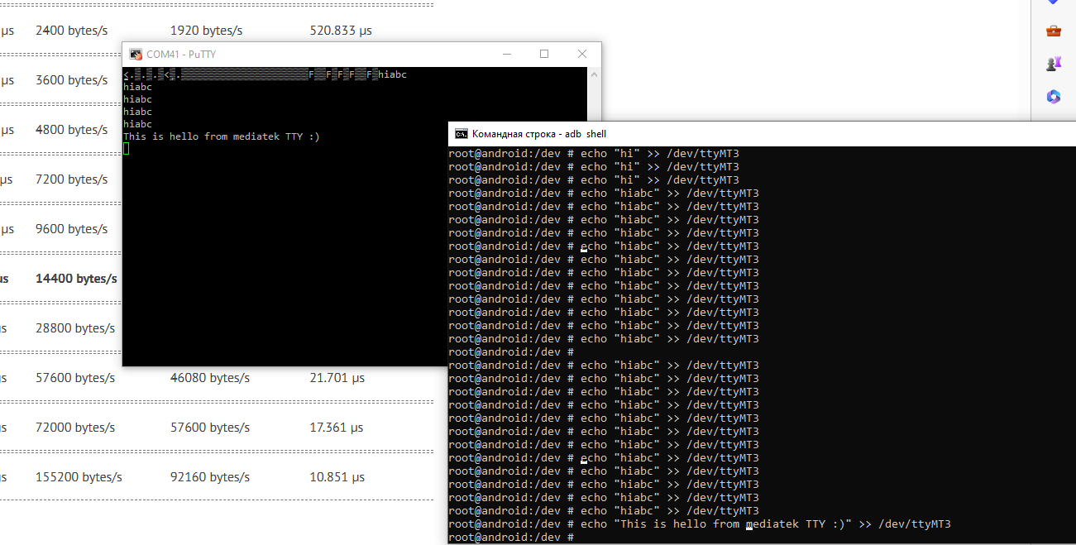Click the '1920 bytes/s' table cell
Viewport: 1076px width, 545px height.
coord(206,31)
